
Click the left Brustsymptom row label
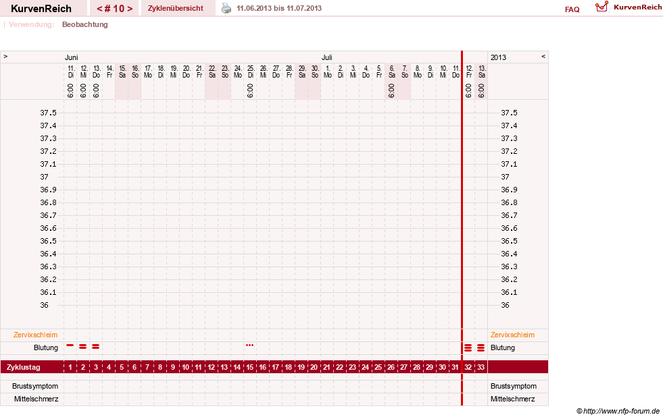35,386
